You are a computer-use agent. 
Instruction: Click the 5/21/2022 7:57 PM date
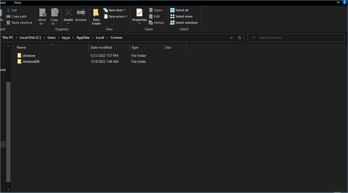[104, 56]
